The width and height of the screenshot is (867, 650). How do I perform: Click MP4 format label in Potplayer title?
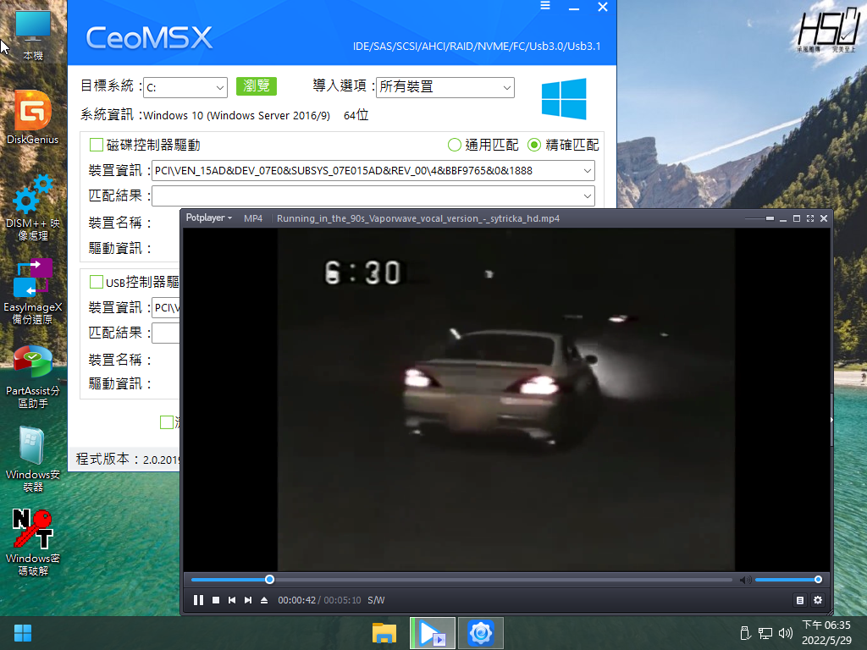point(253,218)
